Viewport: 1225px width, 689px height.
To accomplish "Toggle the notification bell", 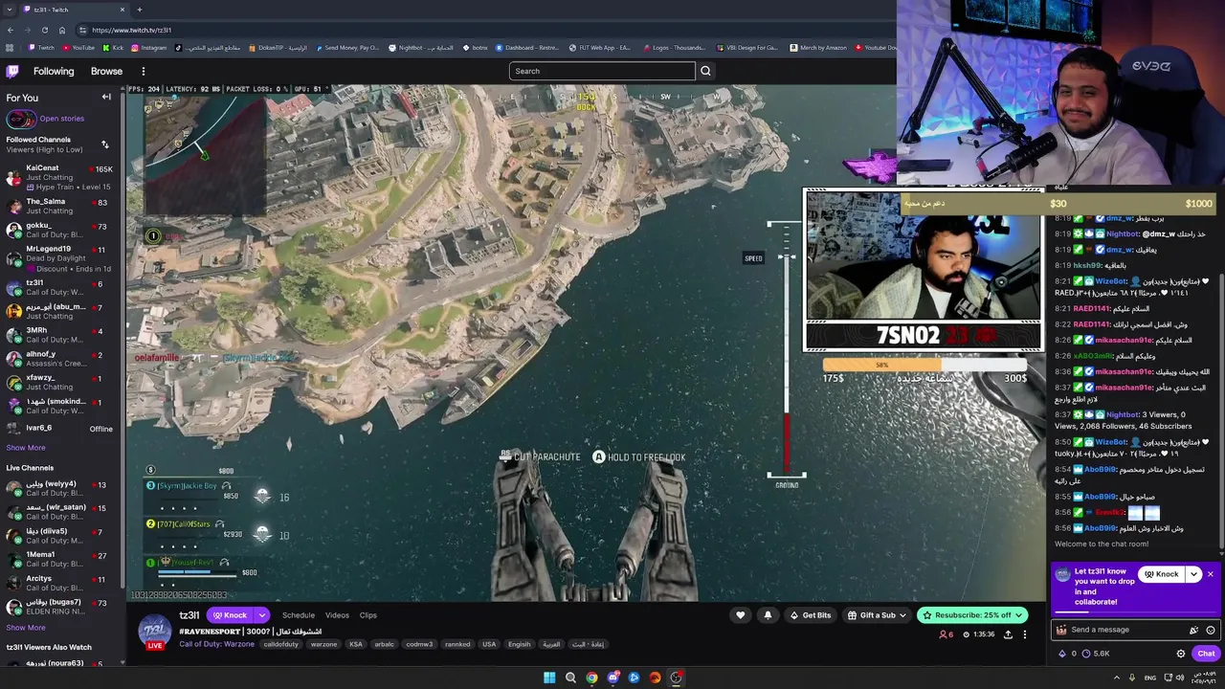I will click(768, 615).
